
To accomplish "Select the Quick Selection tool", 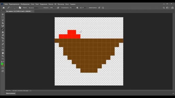I will click(x=3, y=23).
